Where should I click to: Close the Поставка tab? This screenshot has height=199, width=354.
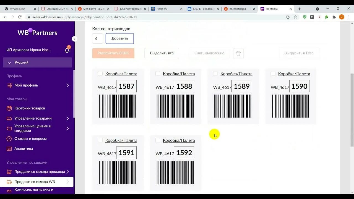coord(290,9)
